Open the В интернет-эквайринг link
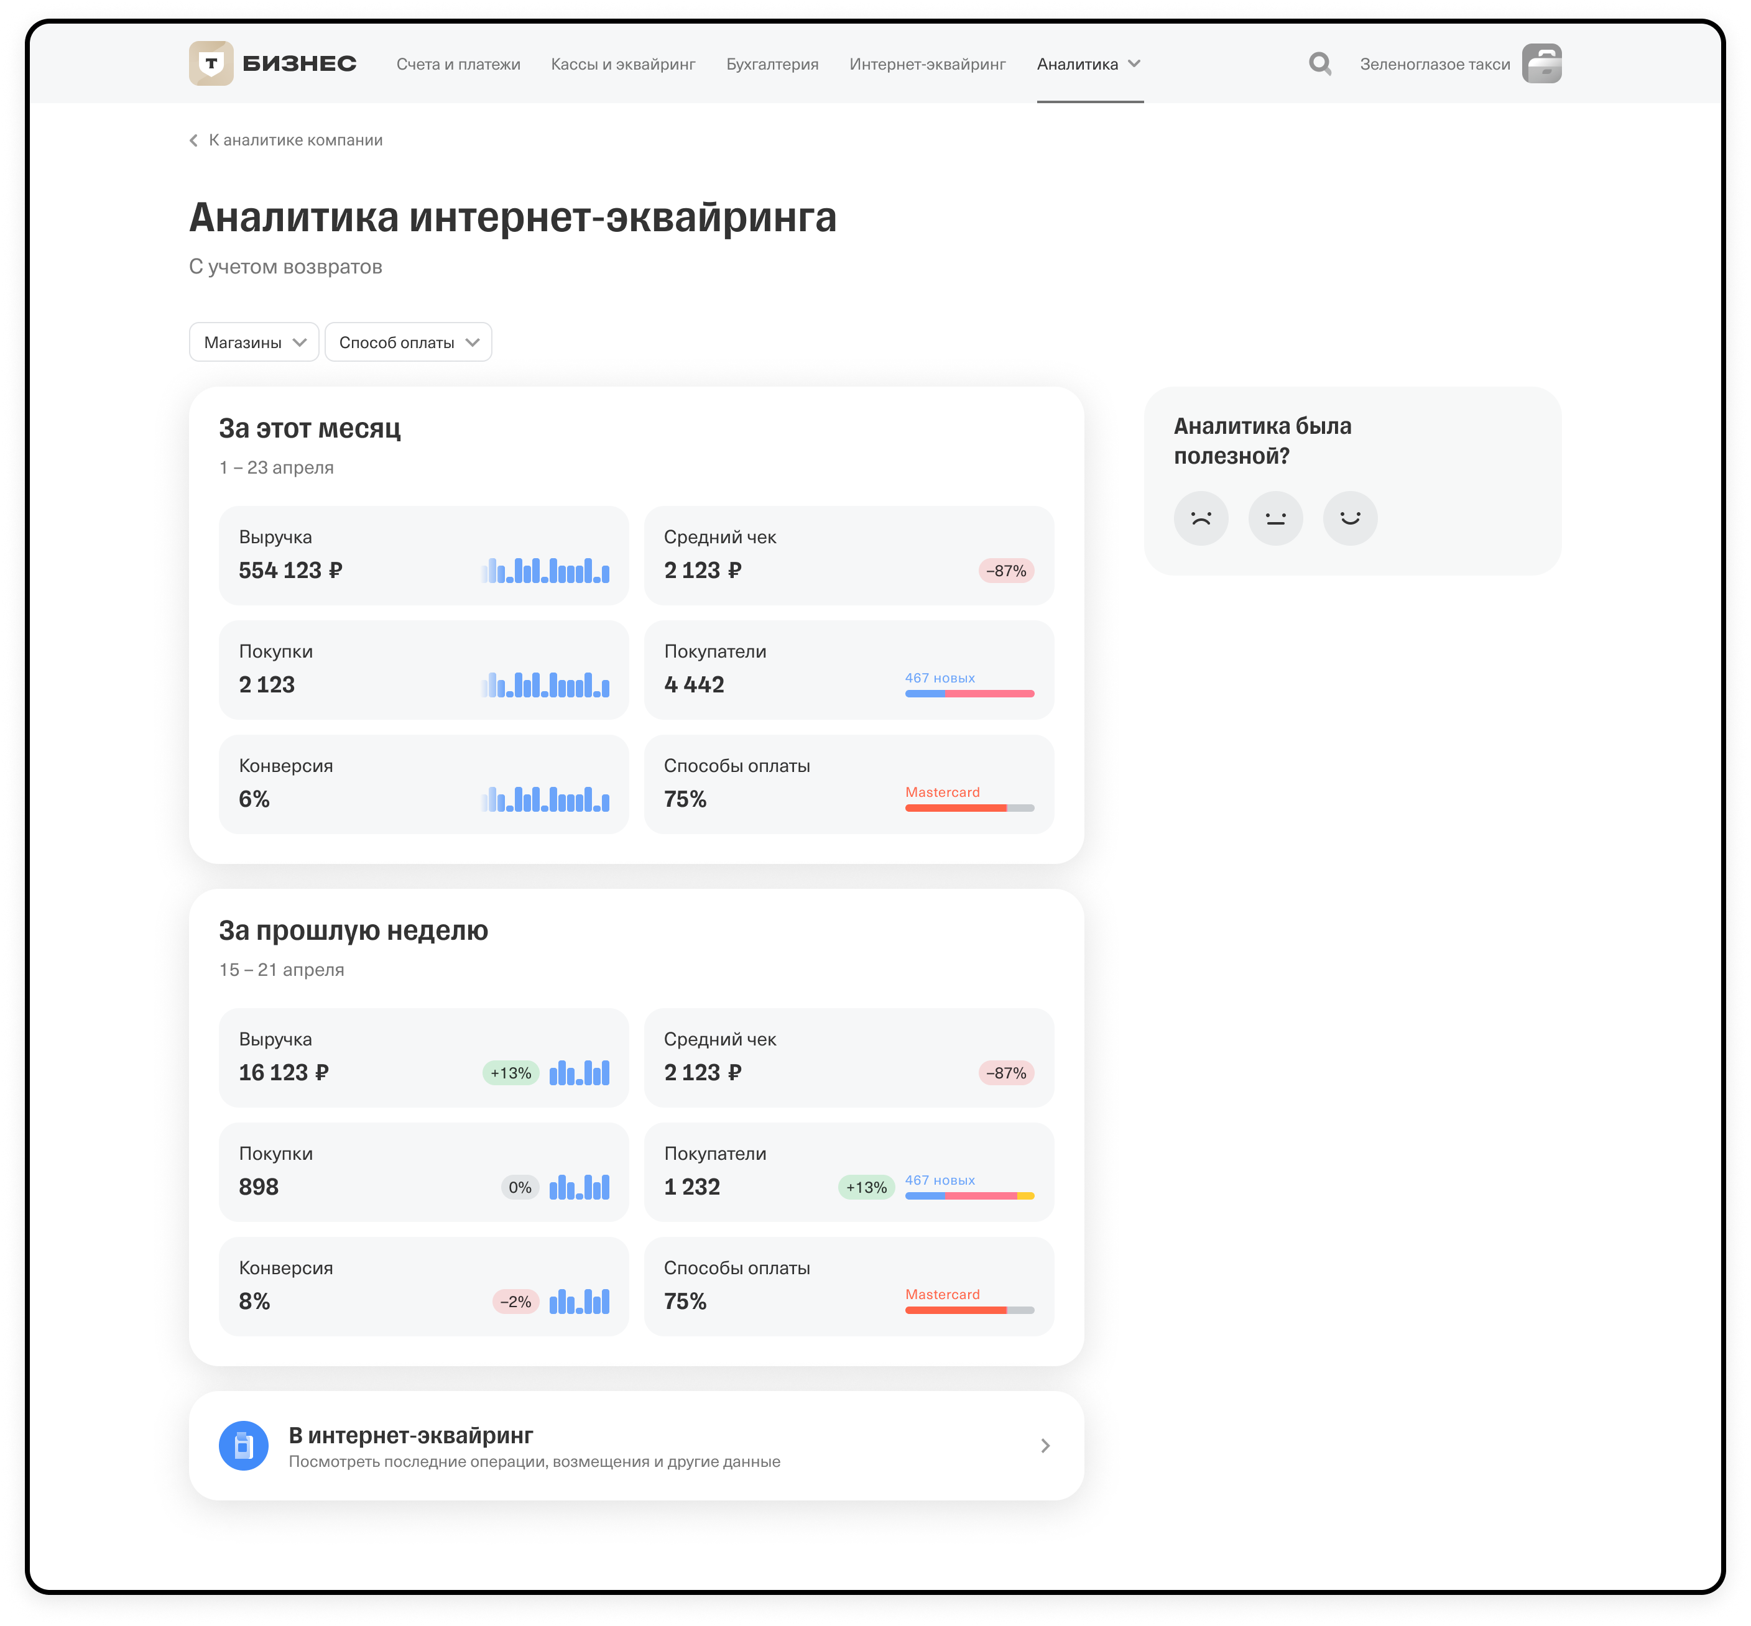Screen dimensions: 1751x1626 pos(410,1435)
